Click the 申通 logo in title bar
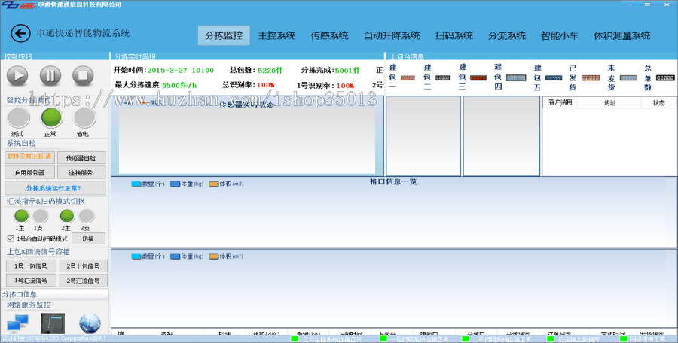Screen dimensions: 678x343 (x=18, y=5)
